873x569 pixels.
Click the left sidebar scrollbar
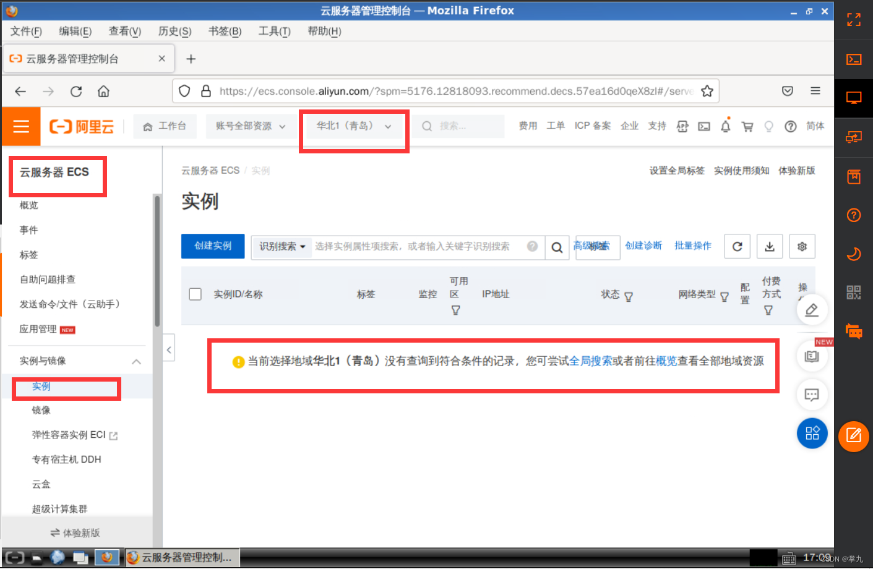coord(157,261)
